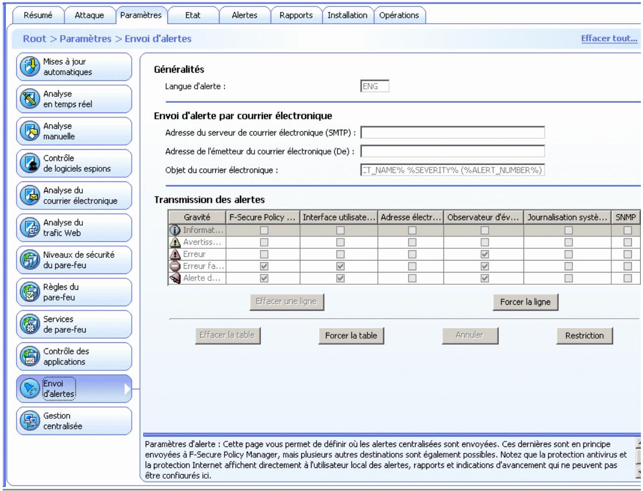Click the email sender address (De) field
This screenshot has width=643, height=491.
(x=453, y=151)
